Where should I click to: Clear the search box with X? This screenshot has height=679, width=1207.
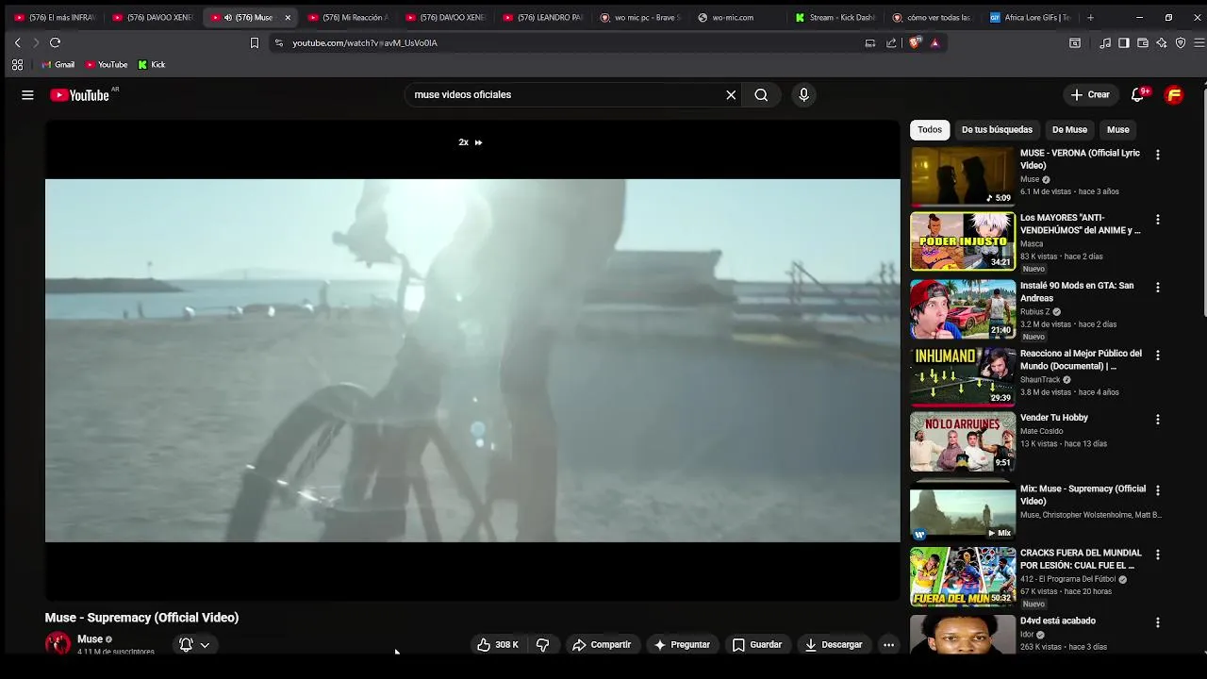(731, 94)
